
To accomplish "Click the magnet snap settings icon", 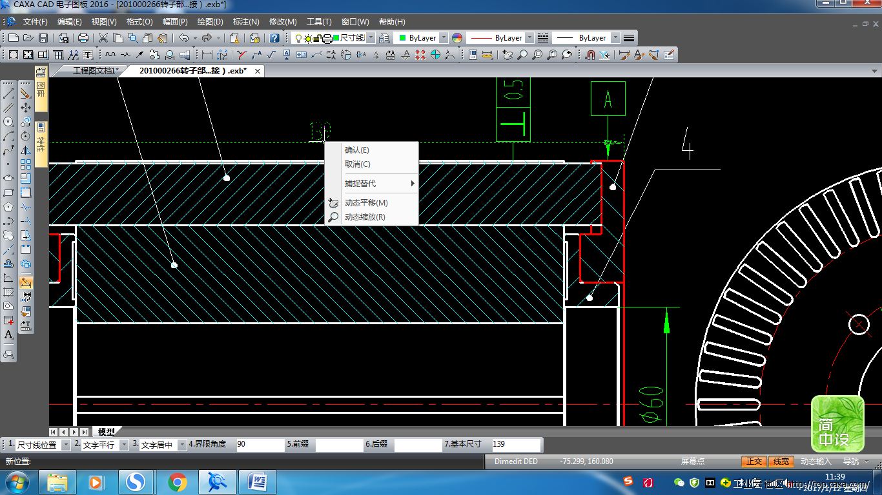I will point(590,55).
